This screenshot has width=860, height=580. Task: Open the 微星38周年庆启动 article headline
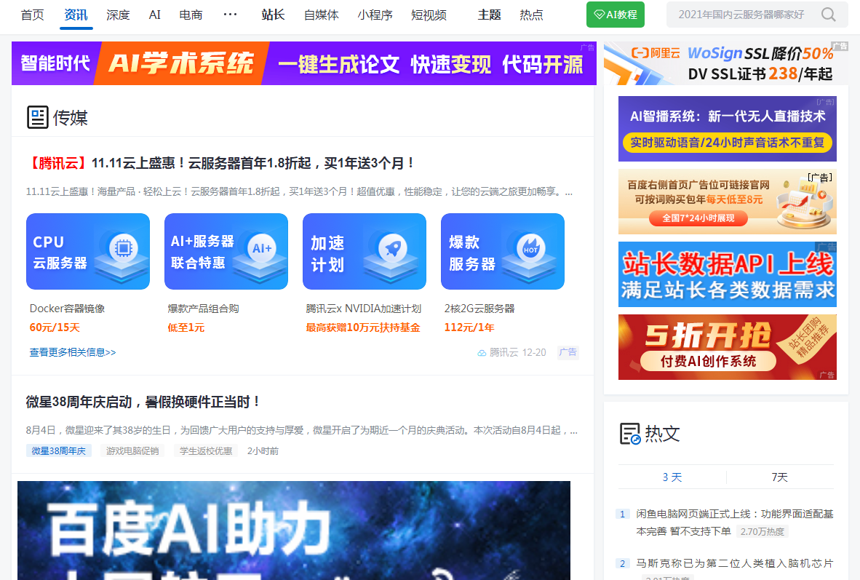143,402
